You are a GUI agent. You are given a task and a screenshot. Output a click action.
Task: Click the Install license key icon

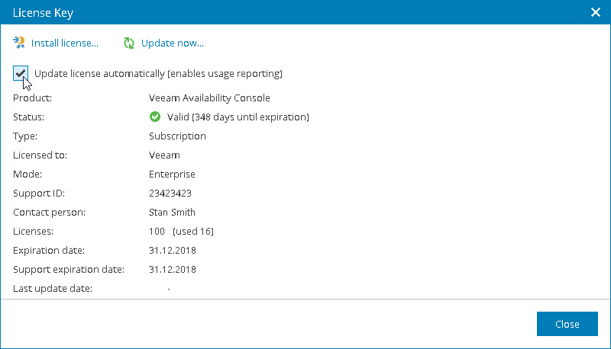click(x=19, y=43)
